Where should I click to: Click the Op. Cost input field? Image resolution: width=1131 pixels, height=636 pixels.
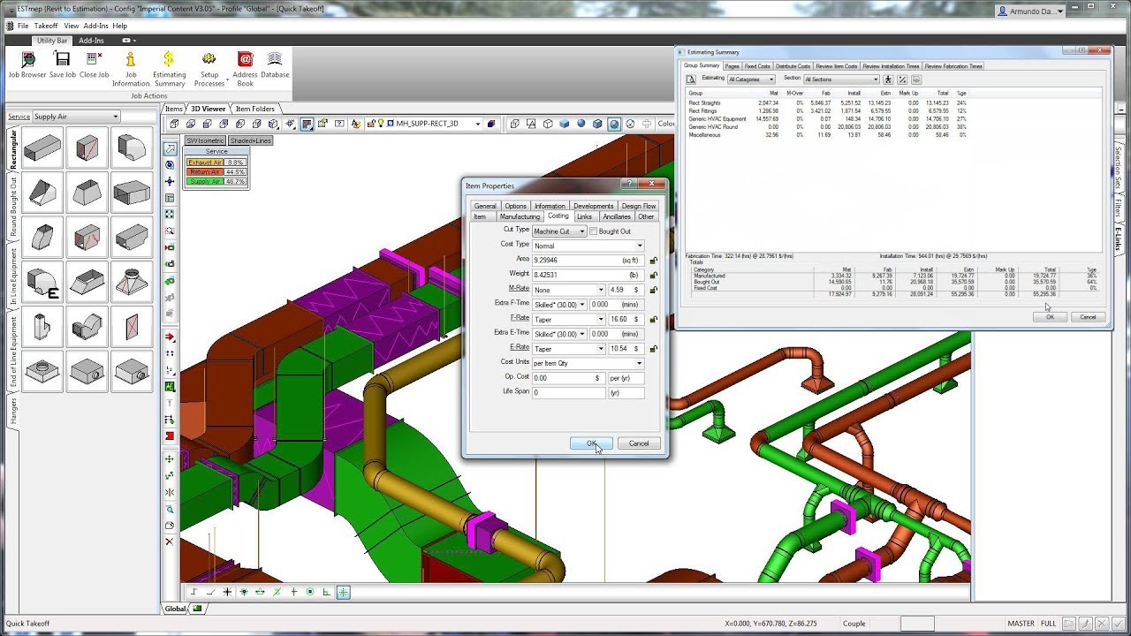(569, 377)
